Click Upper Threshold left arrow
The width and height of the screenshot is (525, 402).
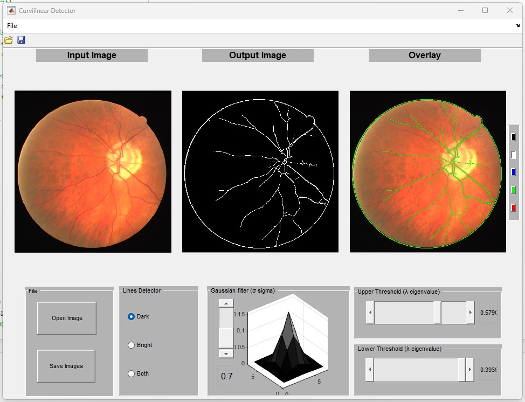370,313
